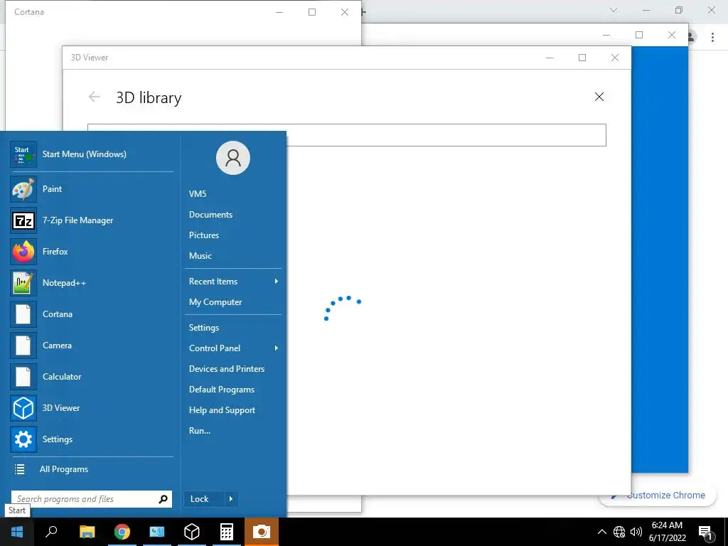This screenshot has width=728, height=546.
Task: Open Paint from the start menu
Action: 92,189
